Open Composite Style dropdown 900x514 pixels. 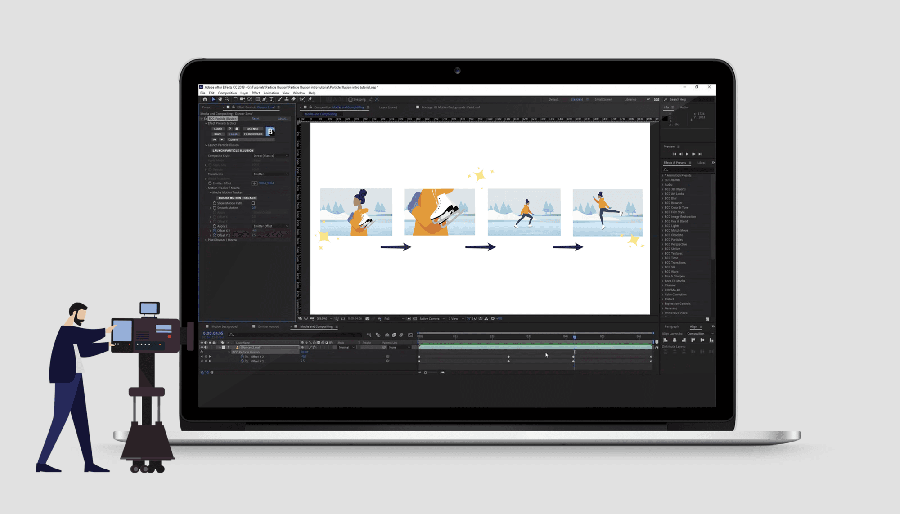(270, 156)
